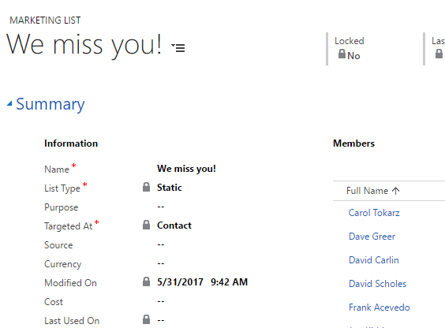Click the lock icon beside Last Used On
Screen dimensions: 445x328
pos(146,319)
